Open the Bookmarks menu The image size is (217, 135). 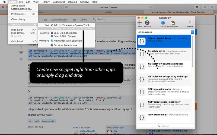click(x=59, y=2)
